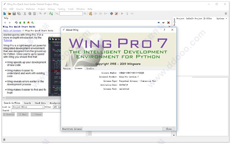Click the green up arrow in Help

coord(20,23)
